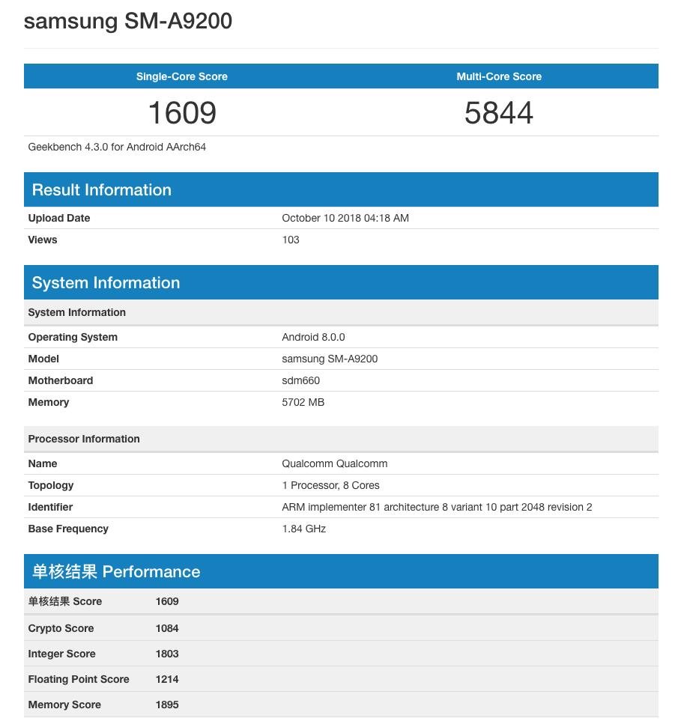Click the Memory Score value 1895
This screenshot has width=678, height=721.
[x=167, y=705]
